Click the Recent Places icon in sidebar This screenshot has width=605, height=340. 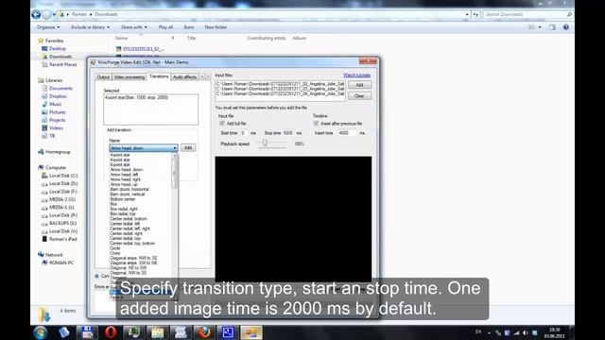(x=44, y=64)
